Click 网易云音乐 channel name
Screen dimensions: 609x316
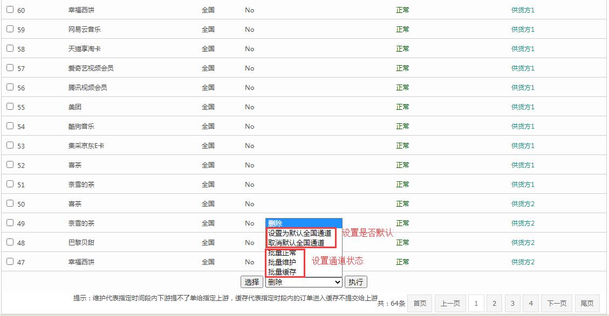point(85,30)
